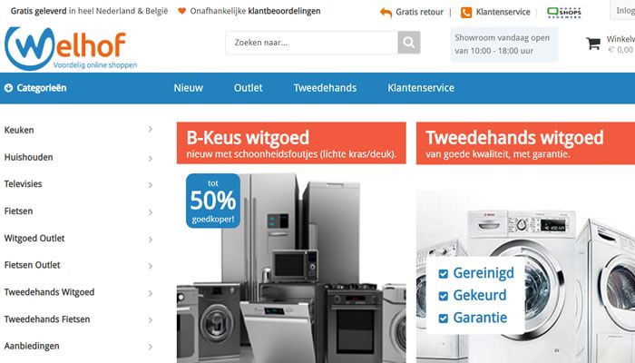Click the Categorieën down-arrow circle icon

(8, 88)
